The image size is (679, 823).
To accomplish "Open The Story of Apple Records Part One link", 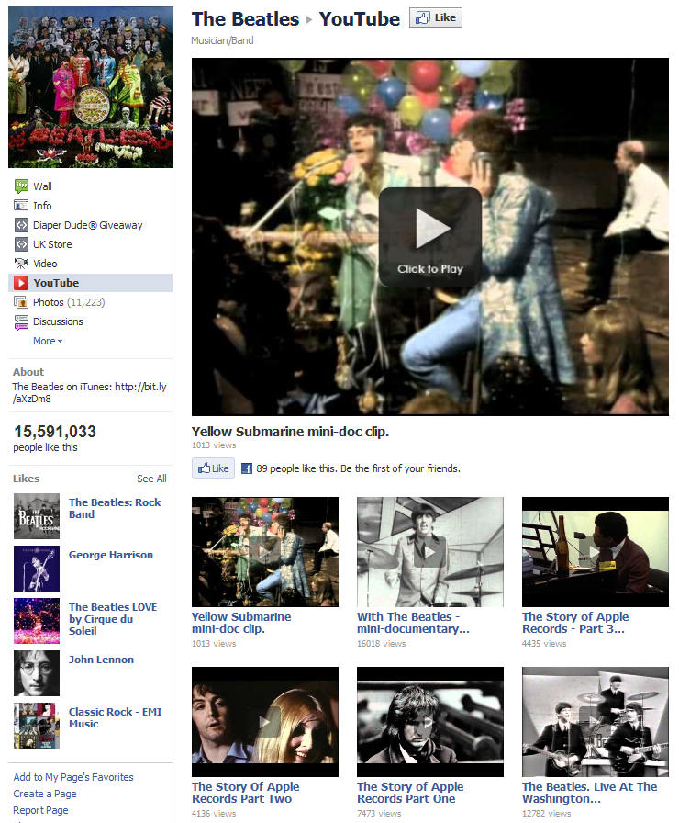I will [410, 793].
